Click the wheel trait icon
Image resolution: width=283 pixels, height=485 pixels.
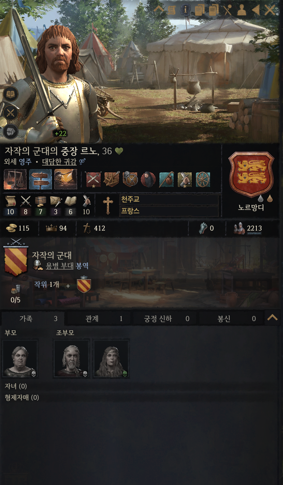[203, 179]
